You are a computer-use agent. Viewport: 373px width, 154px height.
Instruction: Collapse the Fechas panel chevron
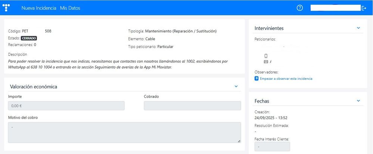point(358,101)
